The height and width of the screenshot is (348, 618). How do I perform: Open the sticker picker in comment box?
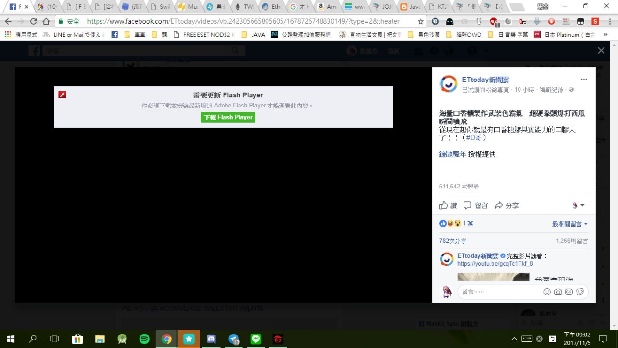580,292
